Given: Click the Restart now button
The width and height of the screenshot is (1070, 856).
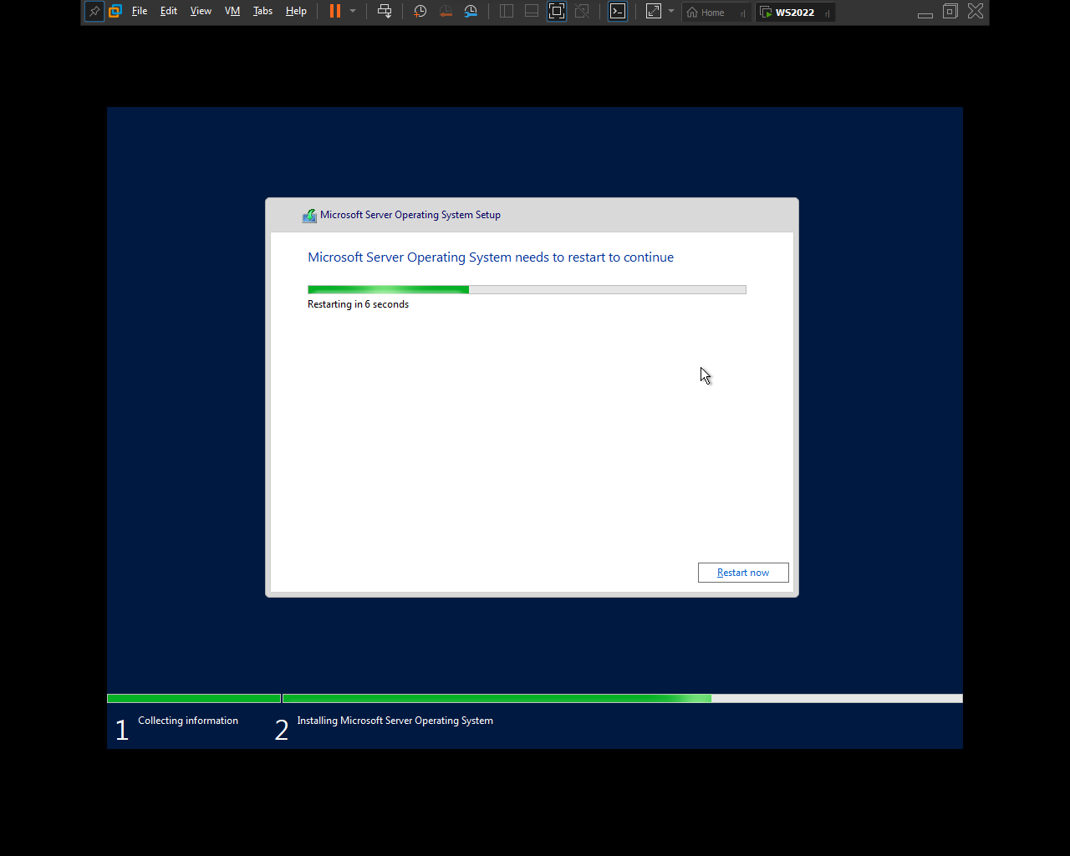Looking at the screenshot, I should [743, 573].
